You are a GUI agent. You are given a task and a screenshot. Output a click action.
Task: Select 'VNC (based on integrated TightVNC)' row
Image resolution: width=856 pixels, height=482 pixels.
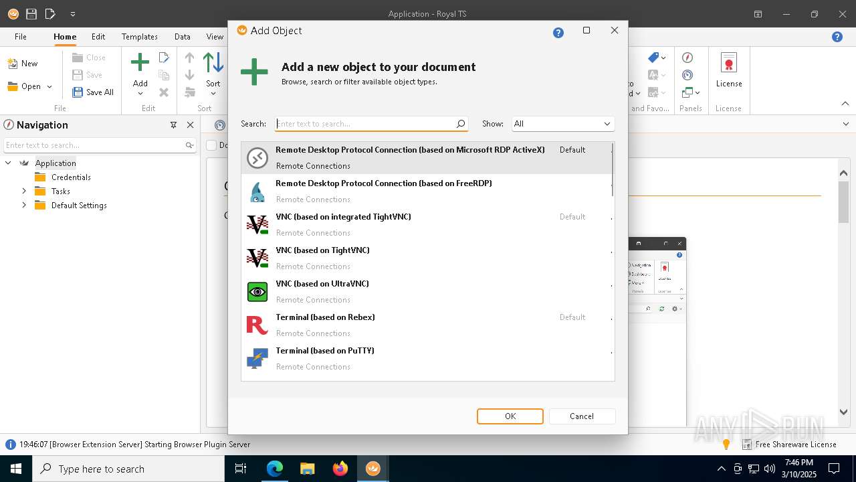click(427, 225)
